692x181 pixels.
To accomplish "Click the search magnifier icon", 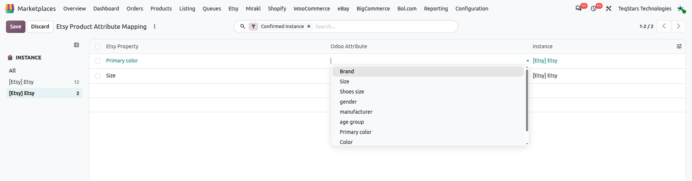I will 243,27.
